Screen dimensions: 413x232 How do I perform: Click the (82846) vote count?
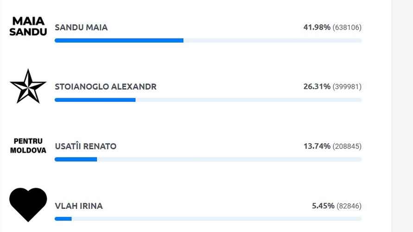click(x=349, y=206)
